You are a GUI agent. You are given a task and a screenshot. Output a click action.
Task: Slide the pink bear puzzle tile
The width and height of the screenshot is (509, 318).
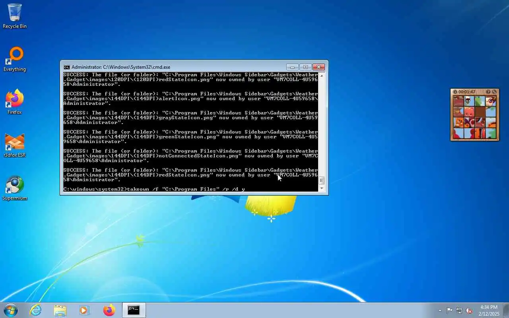469,112
